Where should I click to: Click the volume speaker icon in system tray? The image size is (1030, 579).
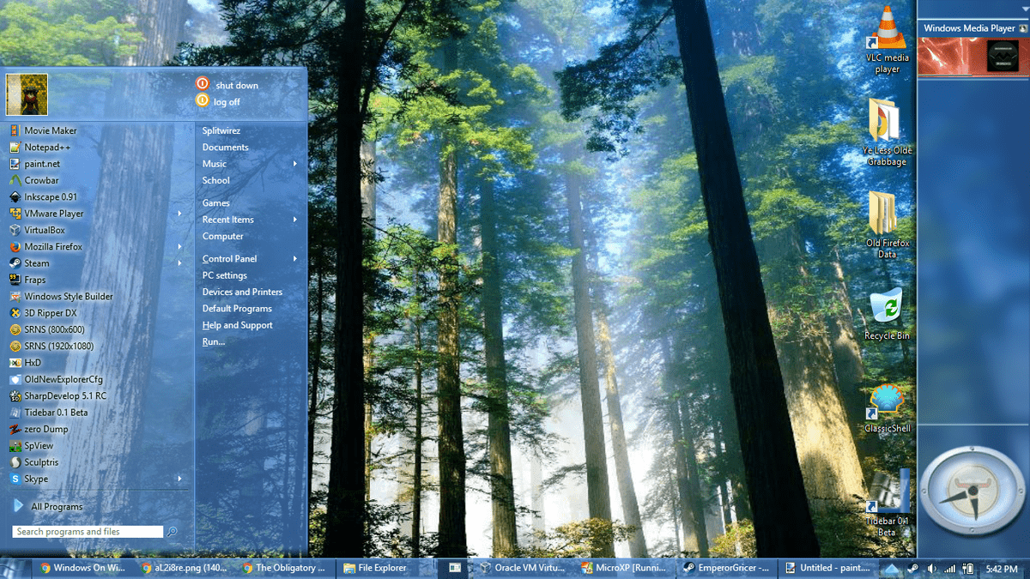coord(932,568)
